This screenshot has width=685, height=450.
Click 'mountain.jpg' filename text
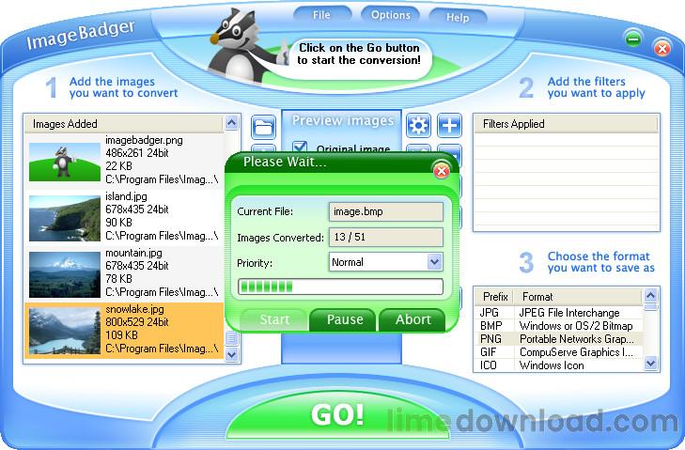pyautogui.click(x=133, y=253)
